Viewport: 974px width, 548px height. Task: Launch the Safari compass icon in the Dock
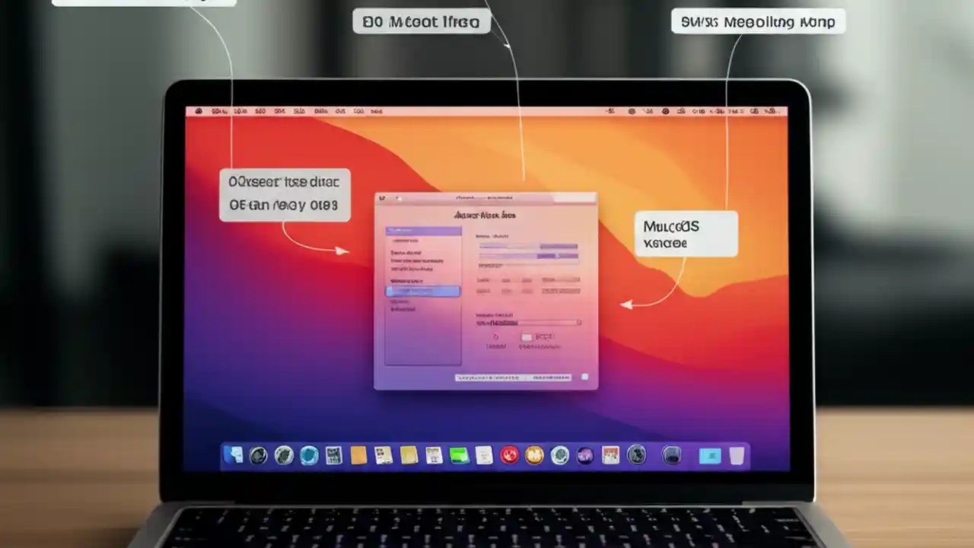(x=307, y=455)
